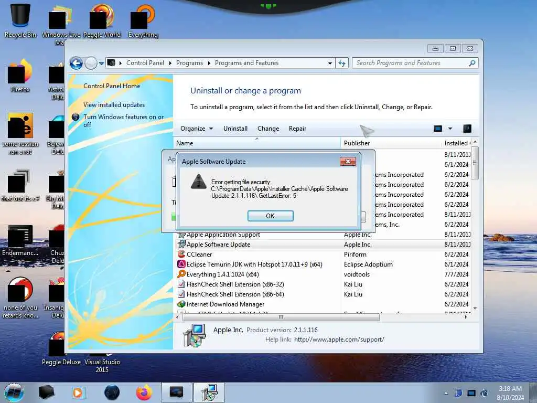Show hidden icons arrow in system tray

[x=446, y=393]
